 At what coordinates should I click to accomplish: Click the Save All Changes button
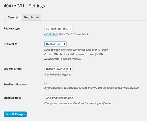pos(15,114)
